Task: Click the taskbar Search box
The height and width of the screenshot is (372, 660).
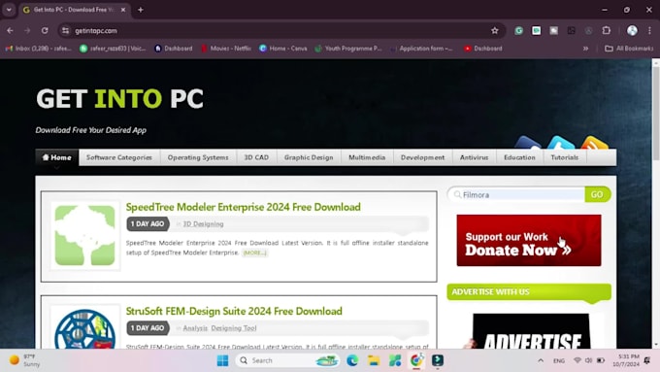Action: [x=288, y=360]
